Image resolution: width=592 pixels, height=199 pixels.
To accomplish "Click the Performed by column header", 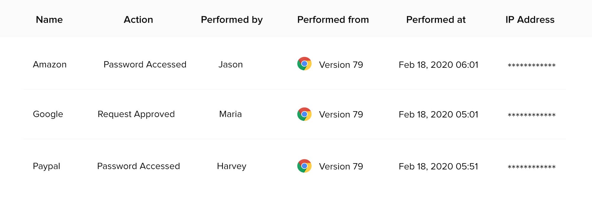I will tap(231, 20).
